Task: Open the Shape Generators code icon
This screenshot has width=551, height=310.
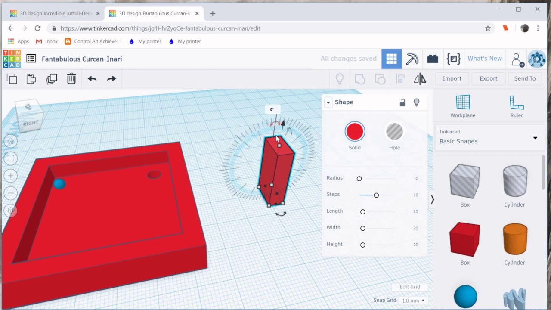Action: (454, 59)
